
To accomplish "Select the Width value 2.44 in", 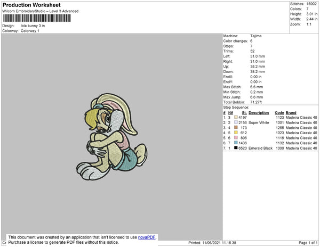I will point(312,19).
